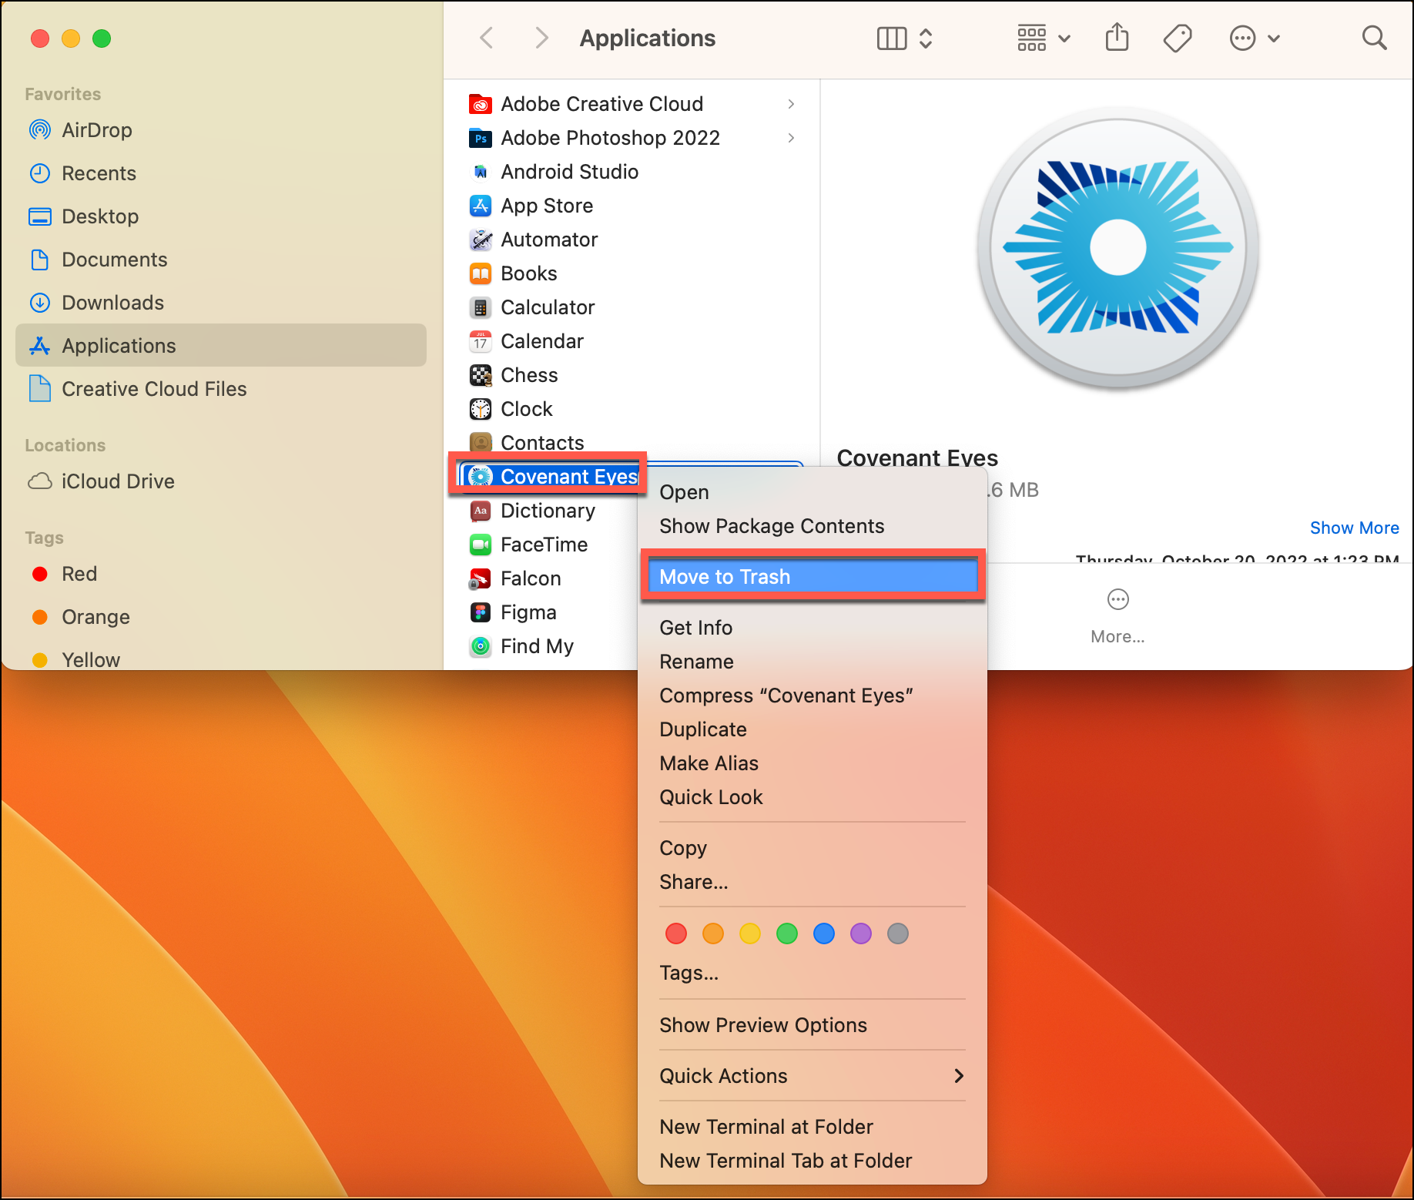
Task: Select Adobe Creative Cloud folder
Action: 632,104
